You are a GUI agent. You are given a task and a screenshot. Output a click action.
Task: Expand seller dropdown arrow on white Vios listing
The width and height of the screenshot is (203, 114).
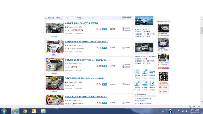tap(84, 49)
